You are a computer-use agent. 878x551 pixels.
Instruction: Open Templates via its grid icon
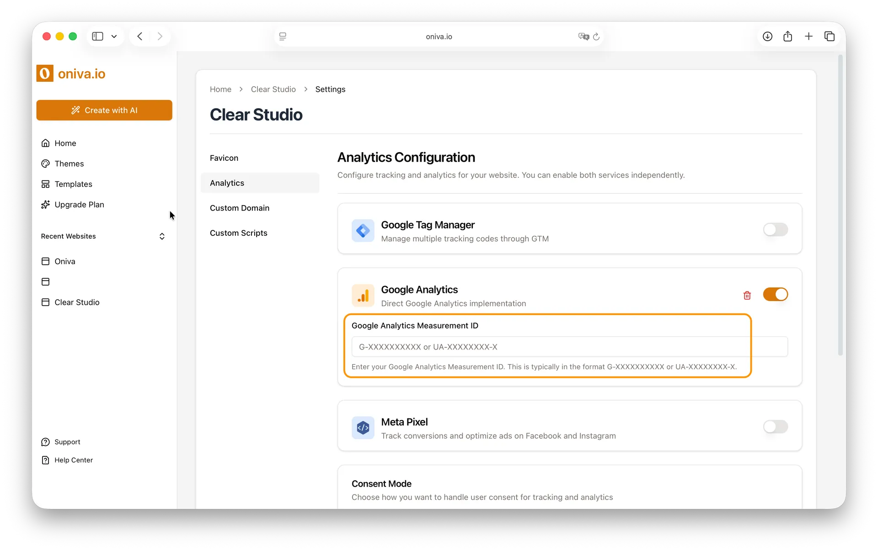point(46,184)
